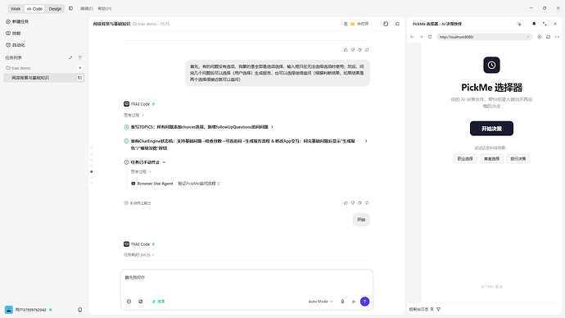
Task: Click lightning icon in preview header
Action: coord(519,24)
